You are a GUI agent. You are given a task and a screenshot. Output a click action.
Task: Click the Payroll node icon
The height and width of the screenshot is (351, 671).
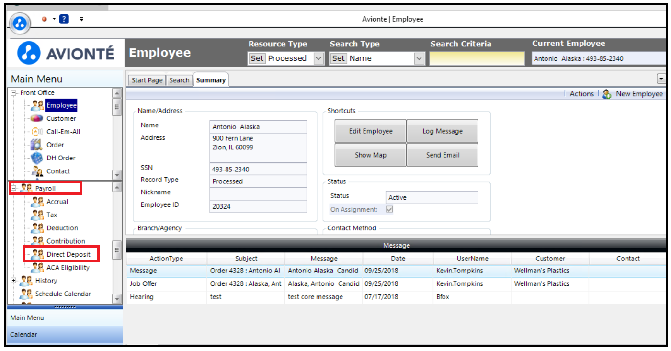tap(26, 189)
